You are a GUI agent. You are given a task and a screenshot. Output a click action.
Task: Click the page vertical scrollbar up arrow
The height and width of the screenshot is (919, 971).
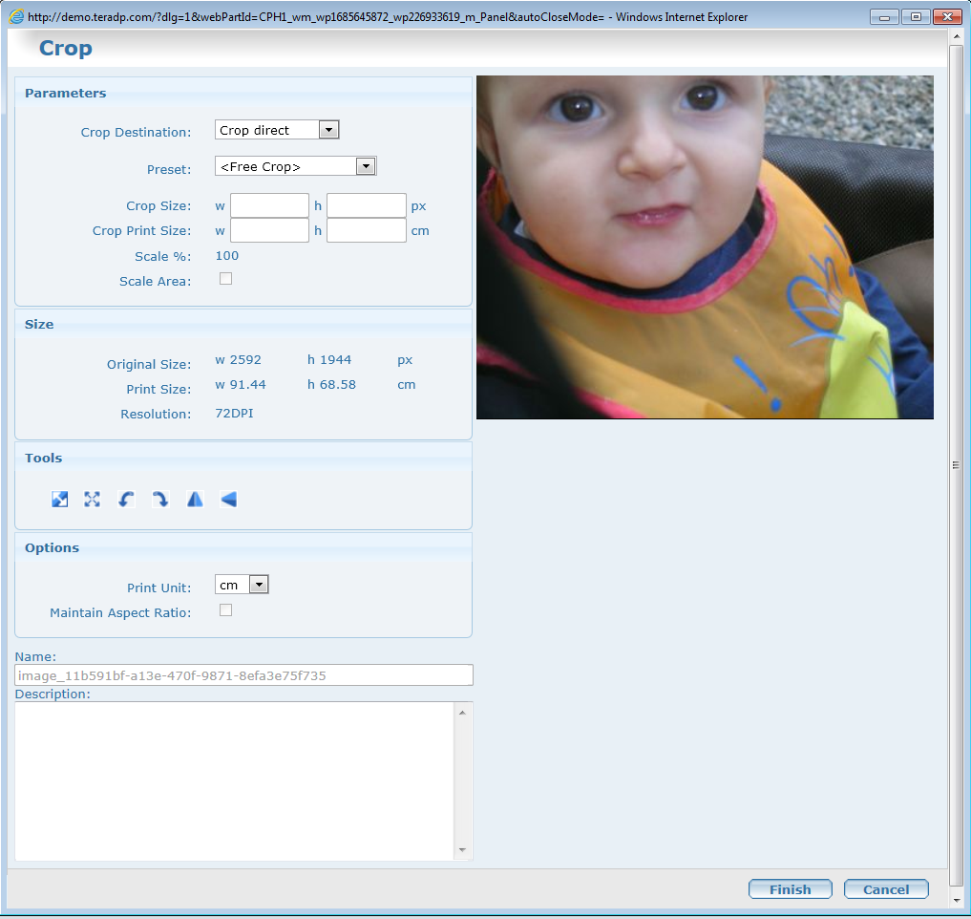(x=956, y=36)
